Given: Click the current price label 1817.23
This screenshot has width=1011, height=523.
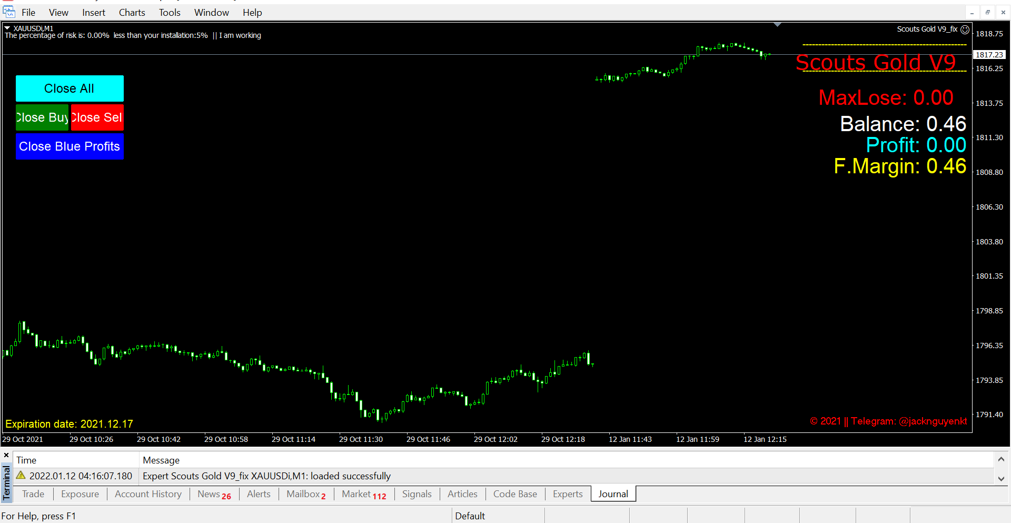Looking at the screenshot, I should (989, 55).
